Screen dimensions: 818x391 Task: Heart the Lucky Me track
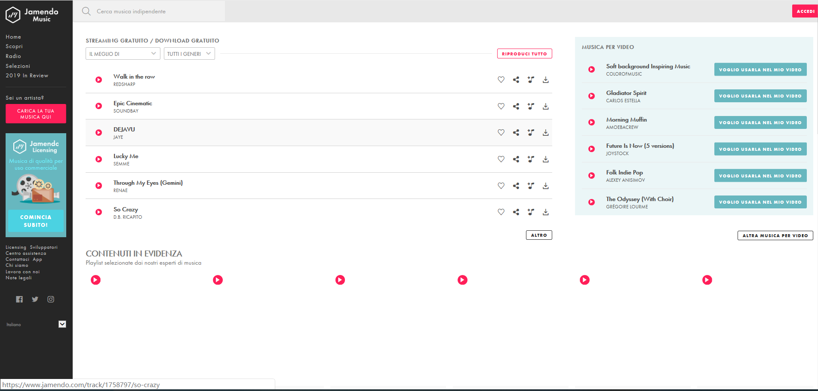tap(501, 159)
